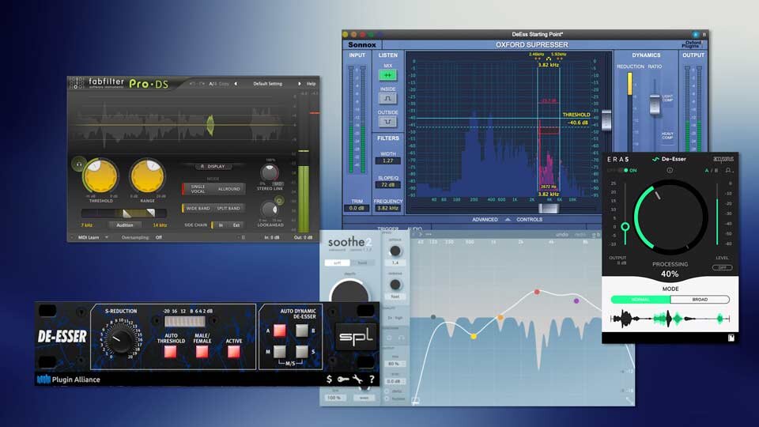Switch the ERA 5 De-Esser ON toggle
Viewport: 759px width, 427px height.
[x=630, y=170]
